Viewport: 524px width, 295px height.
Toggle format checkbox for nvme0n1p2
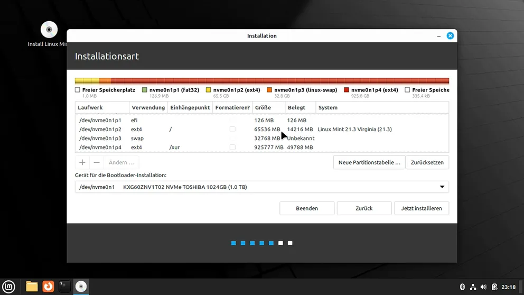[x=232, y=129]
